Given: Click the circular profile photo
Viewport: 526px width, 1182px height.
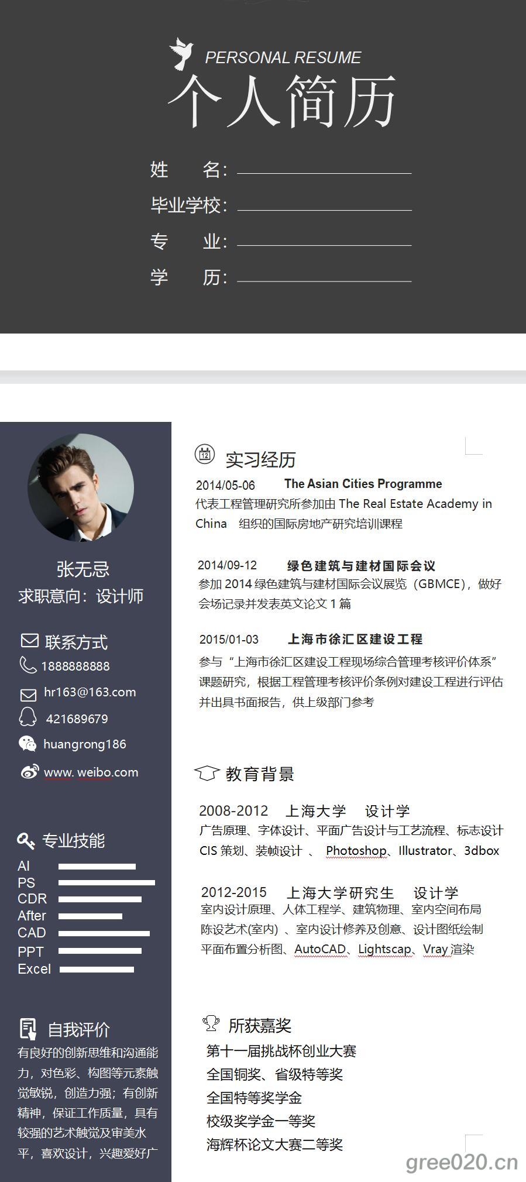Looking at the screenshot, I should [x=81, y=487].
